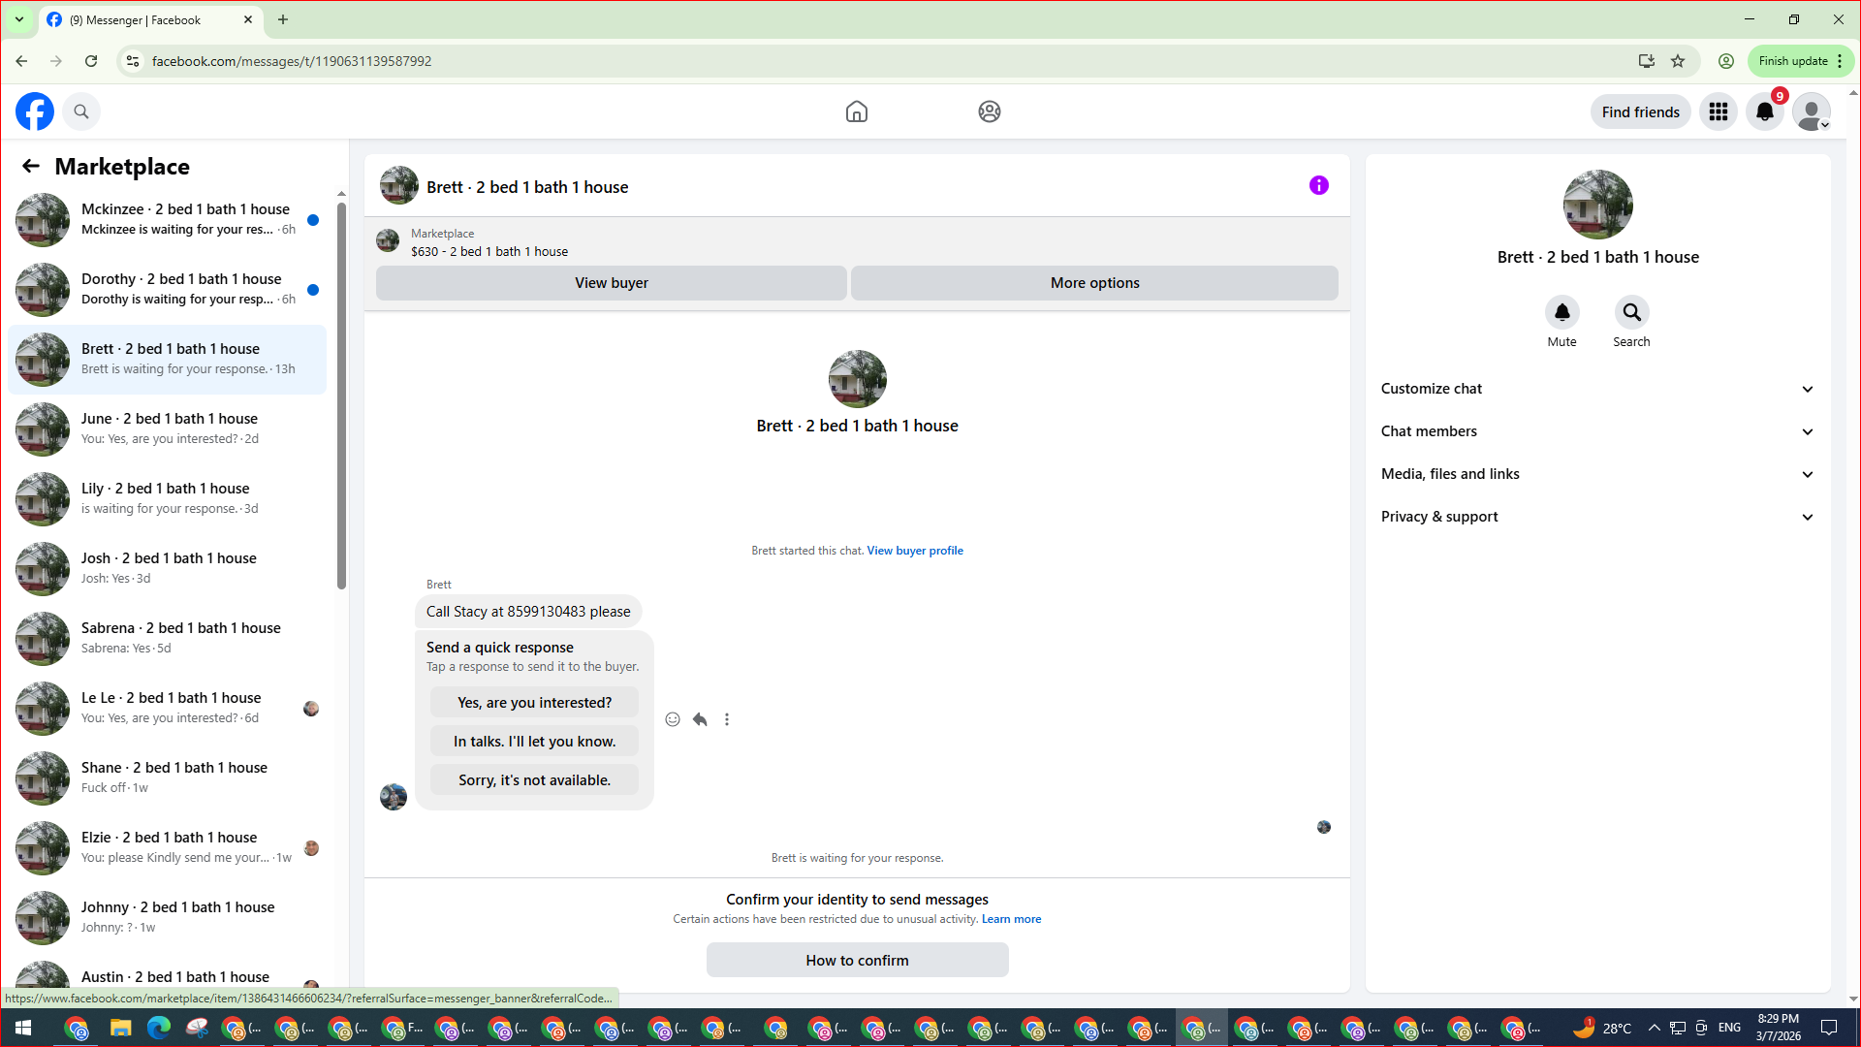Click the $630 - 2 bed 1 bath listing title
The image size is (1861, 1047).
489,252
